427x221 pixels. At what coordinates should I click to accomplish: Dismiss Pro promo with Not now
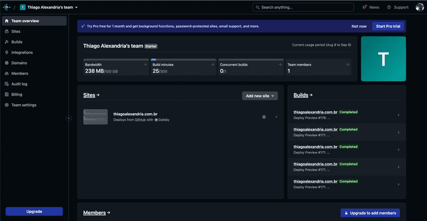(x=359, y=27)
